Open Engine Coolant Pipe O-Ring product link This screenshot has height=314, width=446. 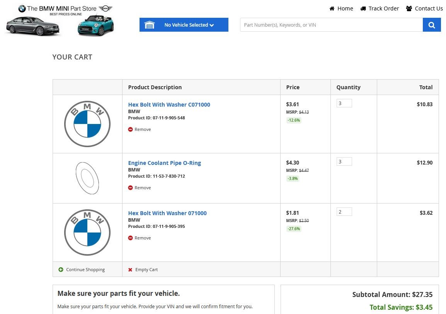(164, 163)
